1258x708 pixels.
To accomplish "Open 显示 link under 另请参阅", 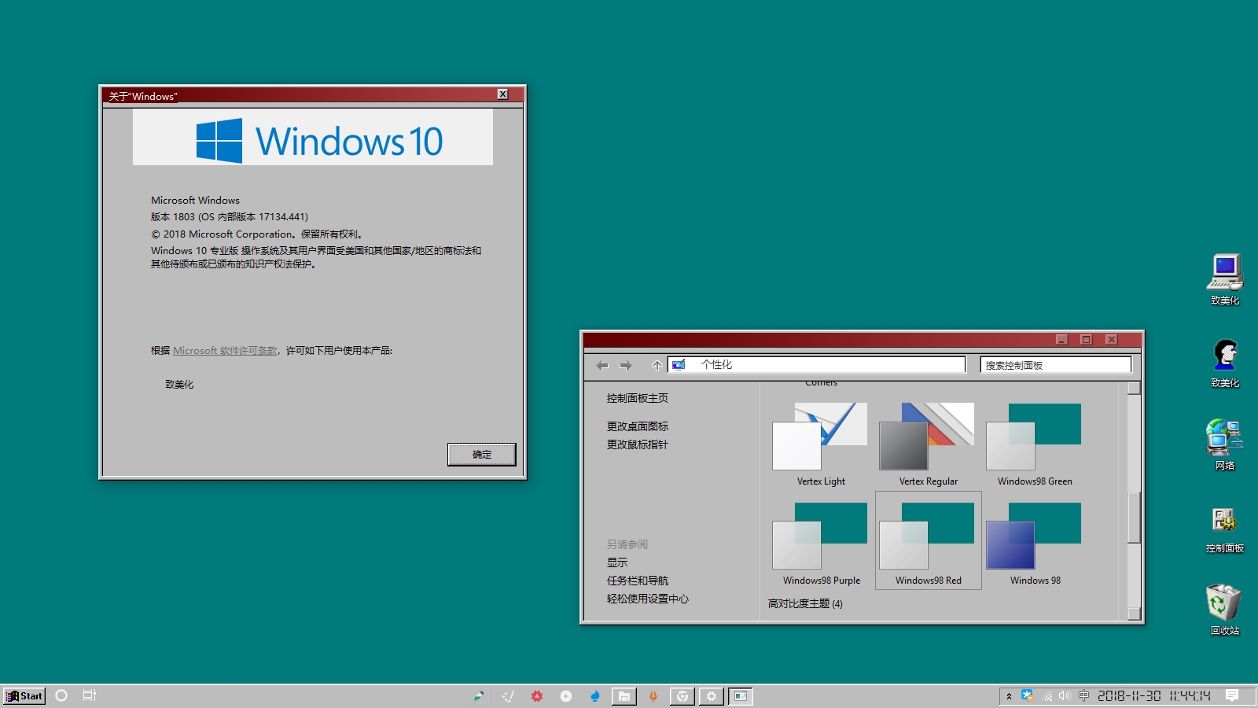I will click(617, 562).
